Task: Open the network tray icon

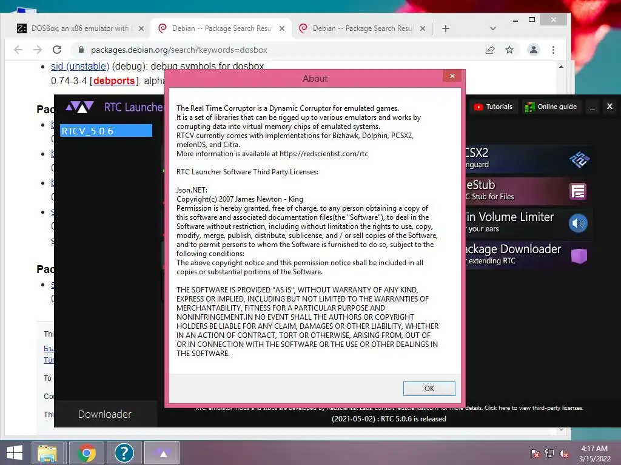Action: point(549,453)
